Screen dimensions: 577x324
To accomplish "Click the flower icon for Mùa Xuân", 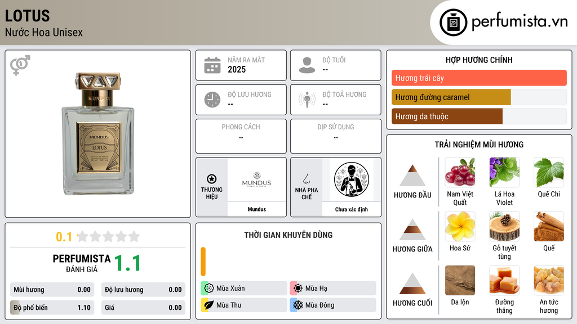I will [x=209, y=289].
